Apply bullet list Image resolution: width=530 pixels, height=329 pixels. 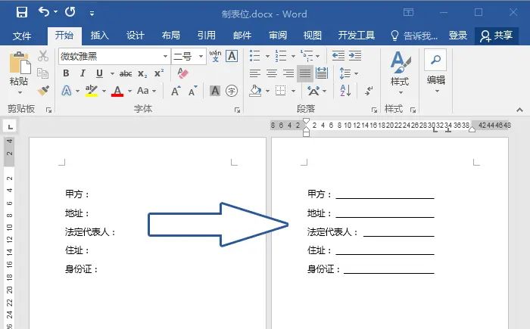pos(255,56)
